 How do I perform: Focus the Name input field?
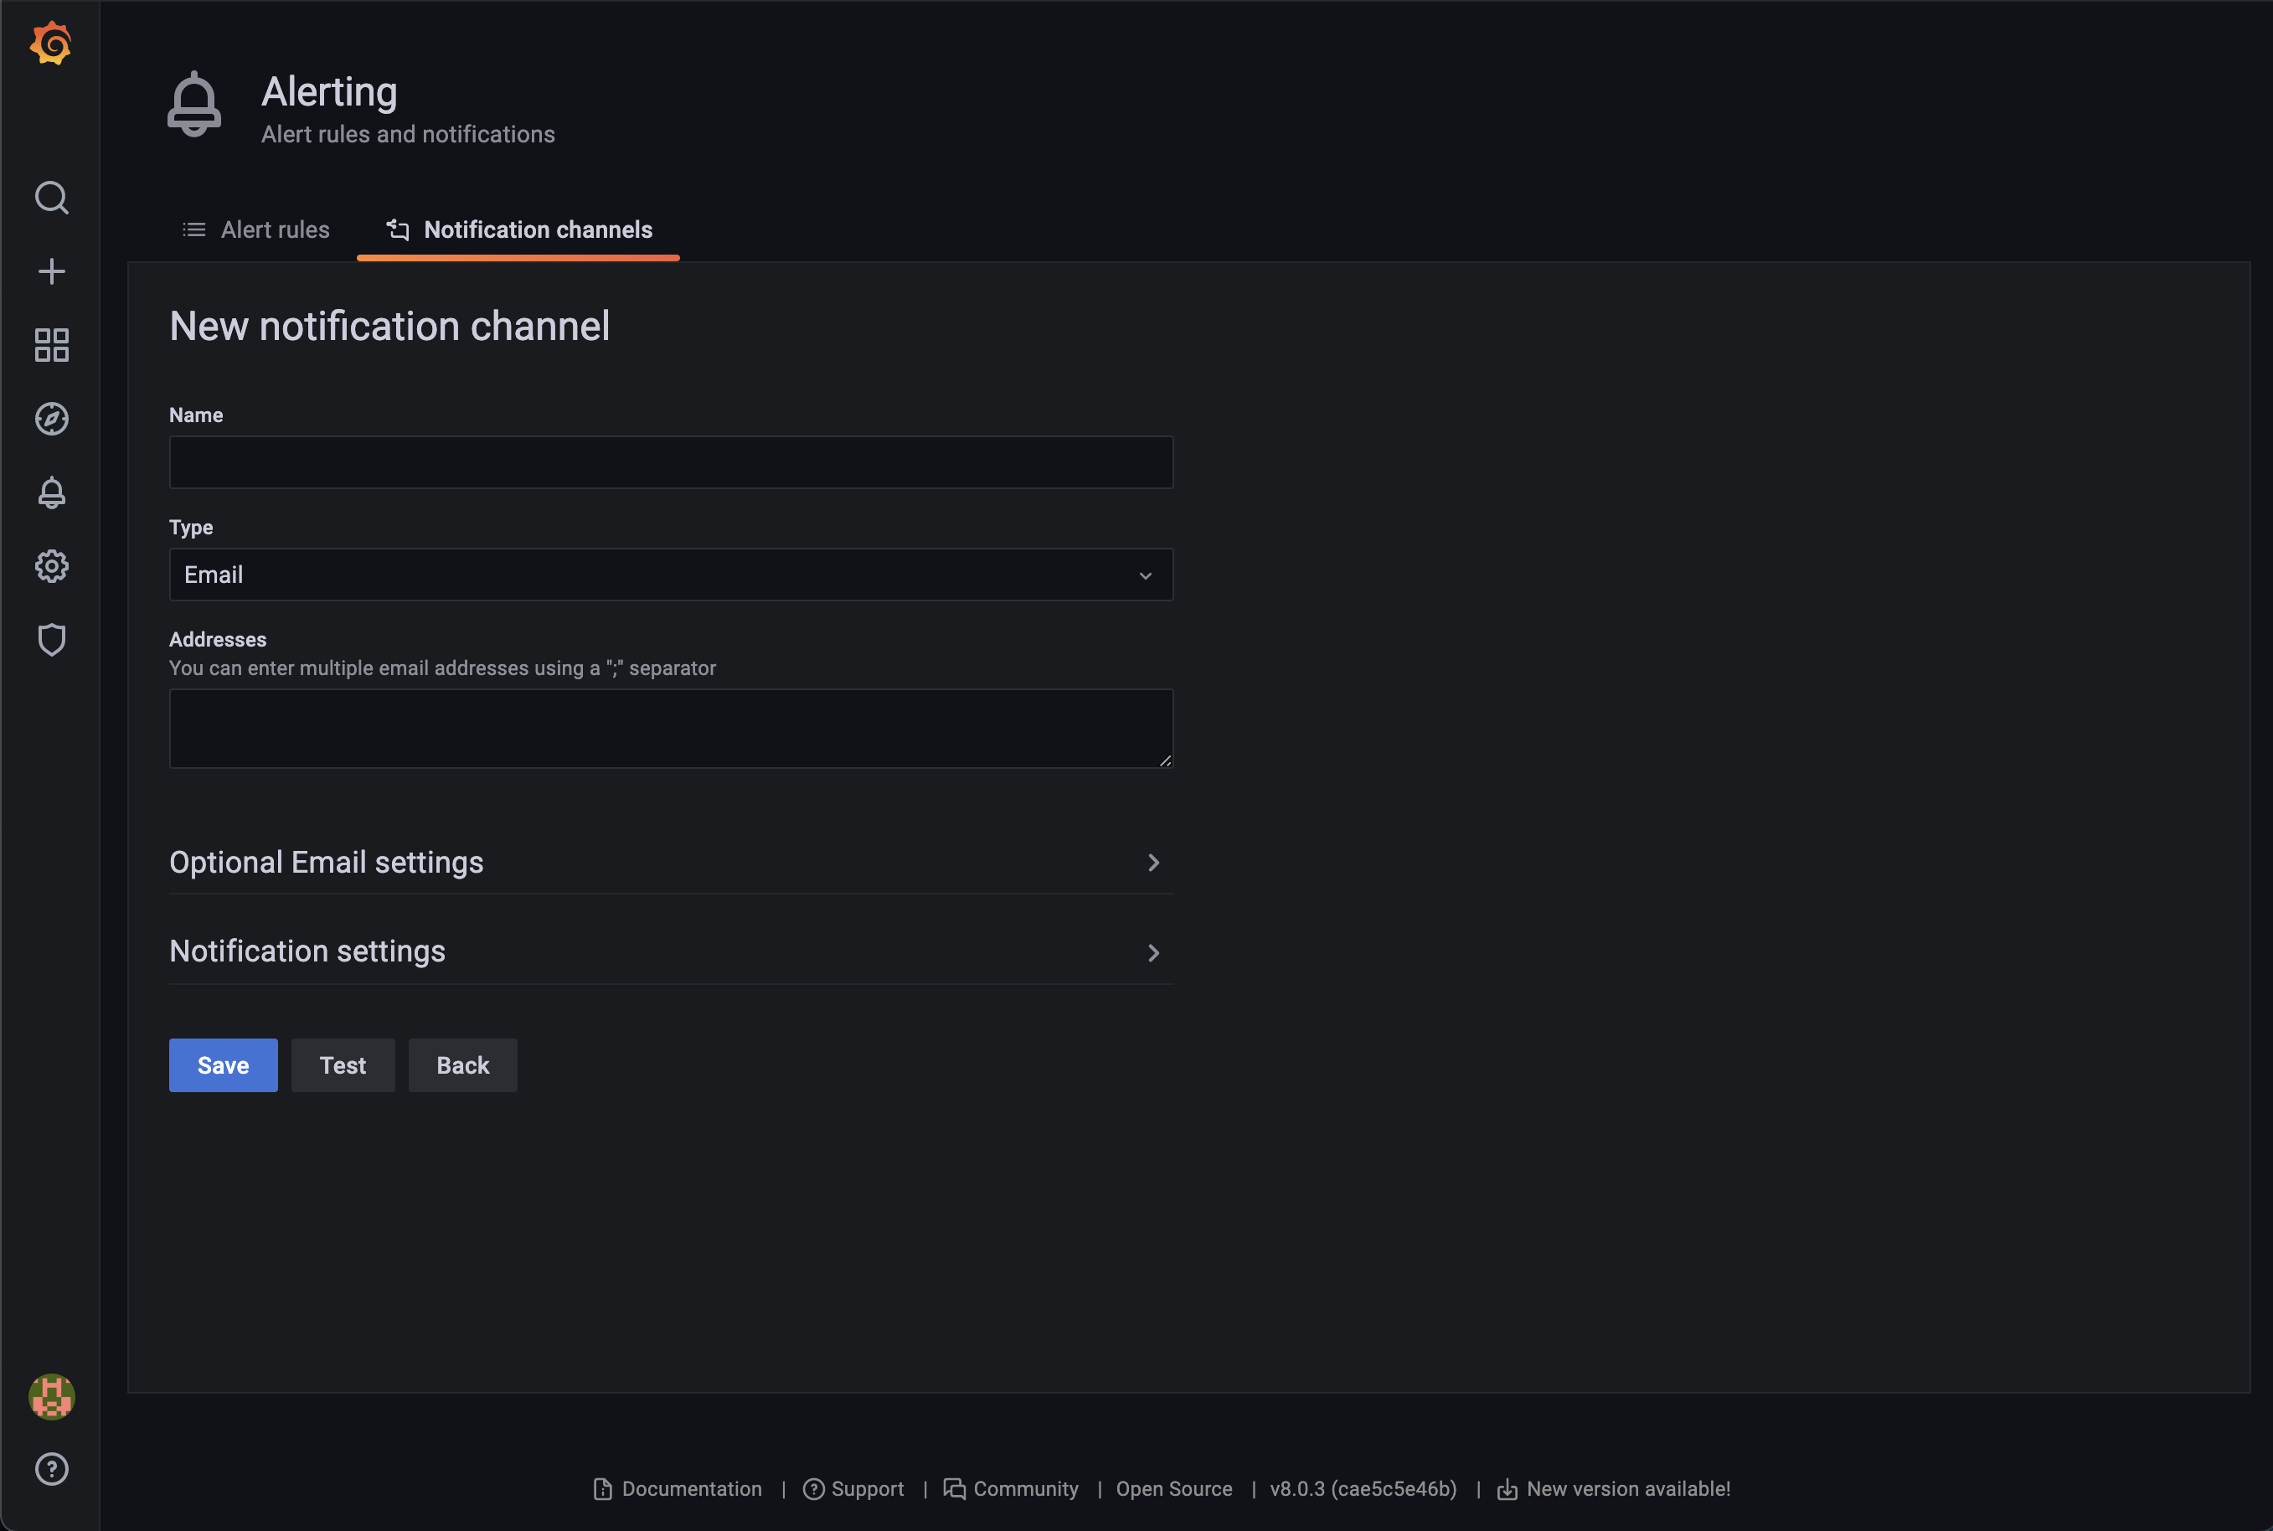[671, 461]
